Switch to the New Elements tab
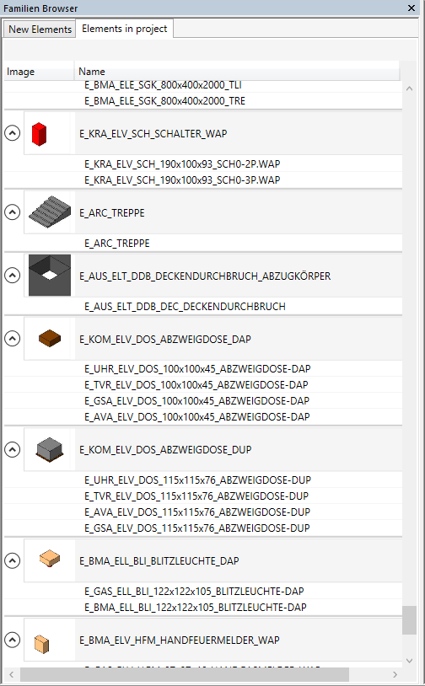 point(40,29)
